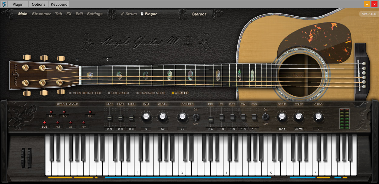Screen dimensions: 379x184
Task: Enable LS articulation
Action: coord(71,125)
